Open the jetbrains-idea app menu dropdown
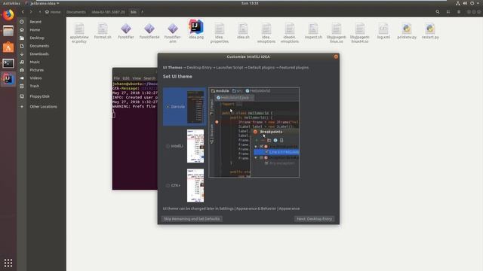Image resolution: width=483 pixels, height=271 pixels. click(42, 3)
